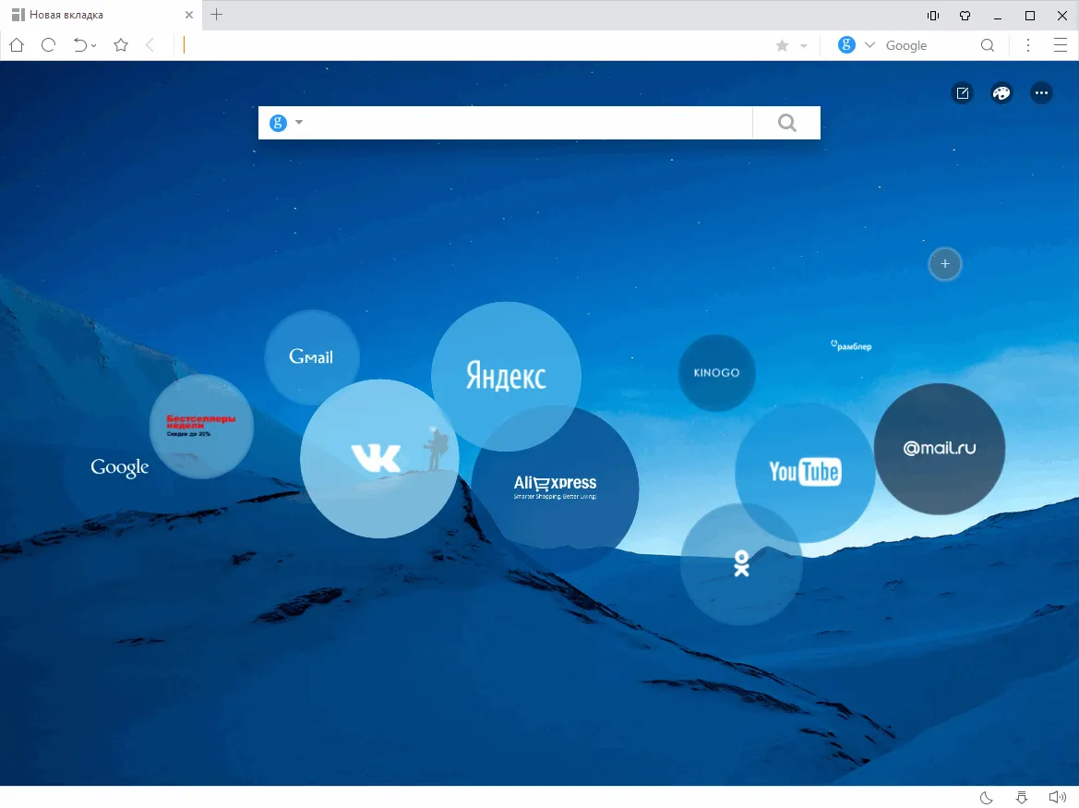Open favorites star in left toolbar
The height and width of the screenshot is (808, 1079).
click(x=121, y=45)
